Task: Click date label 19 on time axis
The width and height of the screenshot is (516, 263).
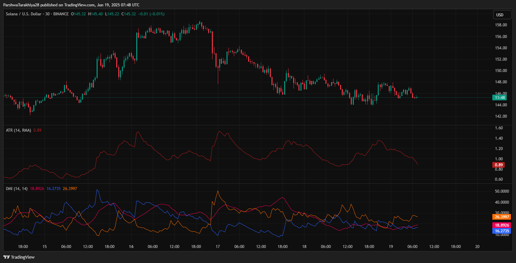Action: coord(391,247)
